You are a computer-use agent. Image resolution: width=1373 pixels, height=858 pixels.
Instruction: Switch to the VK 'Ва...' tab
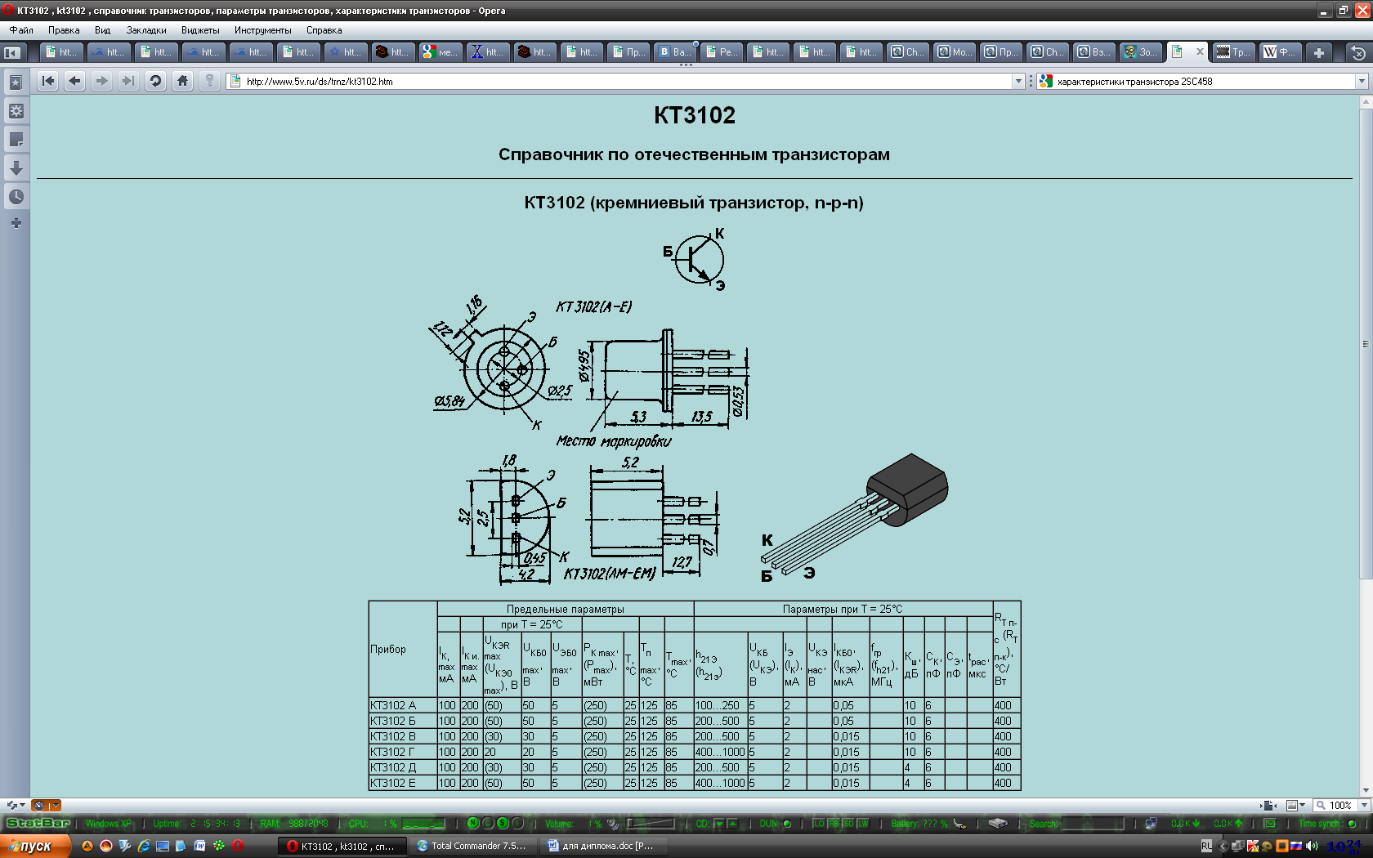tap(674, 52)
